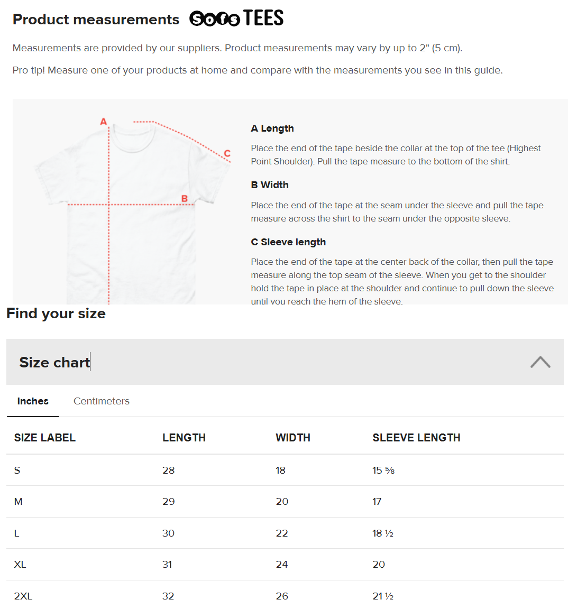The width and height of the screenshot is (568, 609).
Task: Click the red B marker on diagram
Action: pos(185,199)
